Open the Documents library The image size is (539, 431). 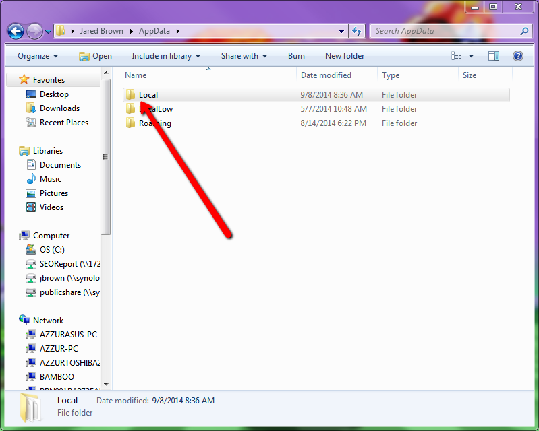tap(60, 165)
